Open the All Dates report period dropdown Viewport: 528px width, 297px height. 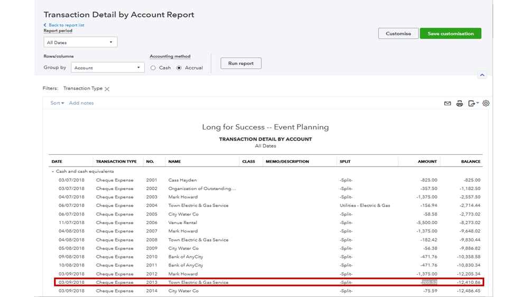(x=80, y=42)
